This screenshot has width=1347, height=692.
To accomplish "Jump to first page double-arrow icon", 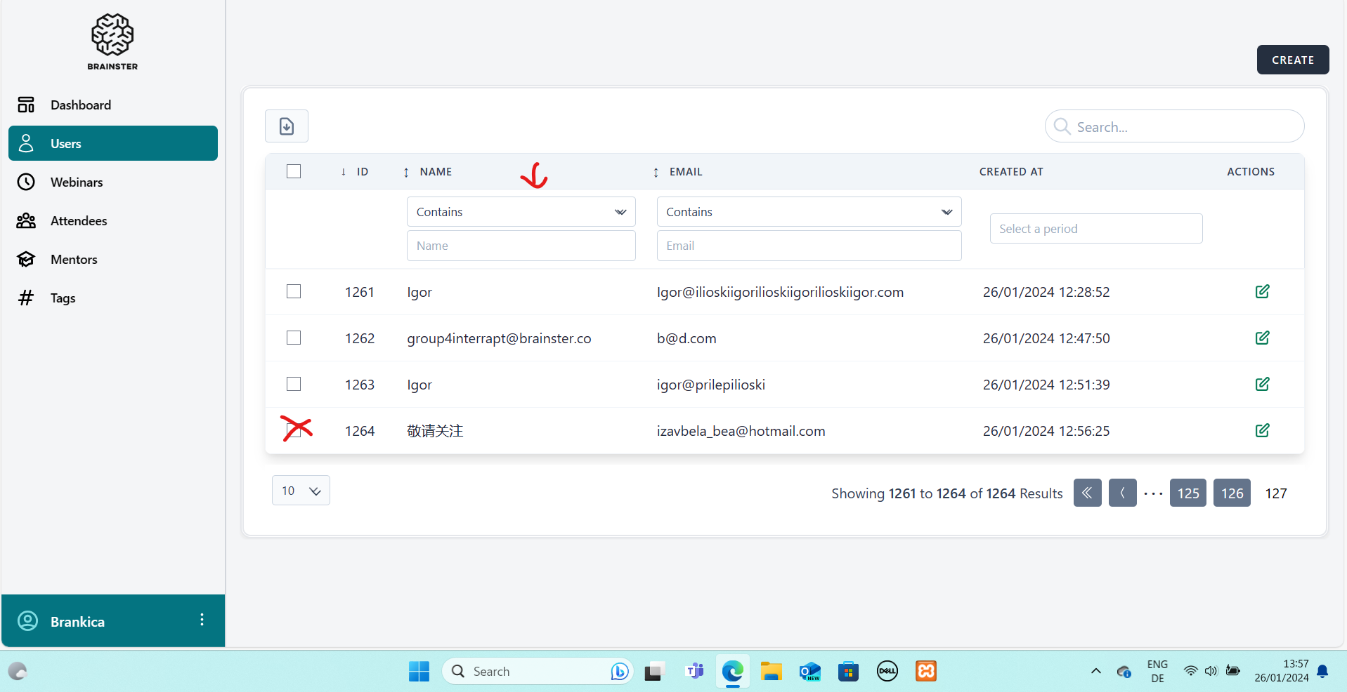I will (x=1087, y=493).
